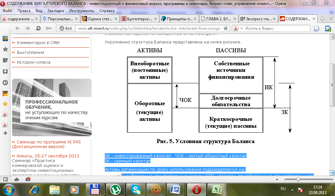Click the vertical scrollbar thumb
Image resolution: width=335 pixels, height=196 pixels.
pyautogui.click(x=332, y=85)
